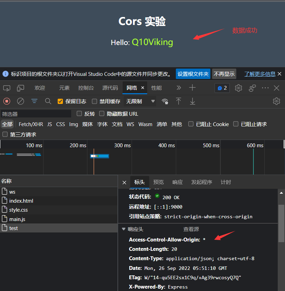Viewport: 285px width, 291px height.
Task: Open the network search magnifier icon
Action: 48,101
